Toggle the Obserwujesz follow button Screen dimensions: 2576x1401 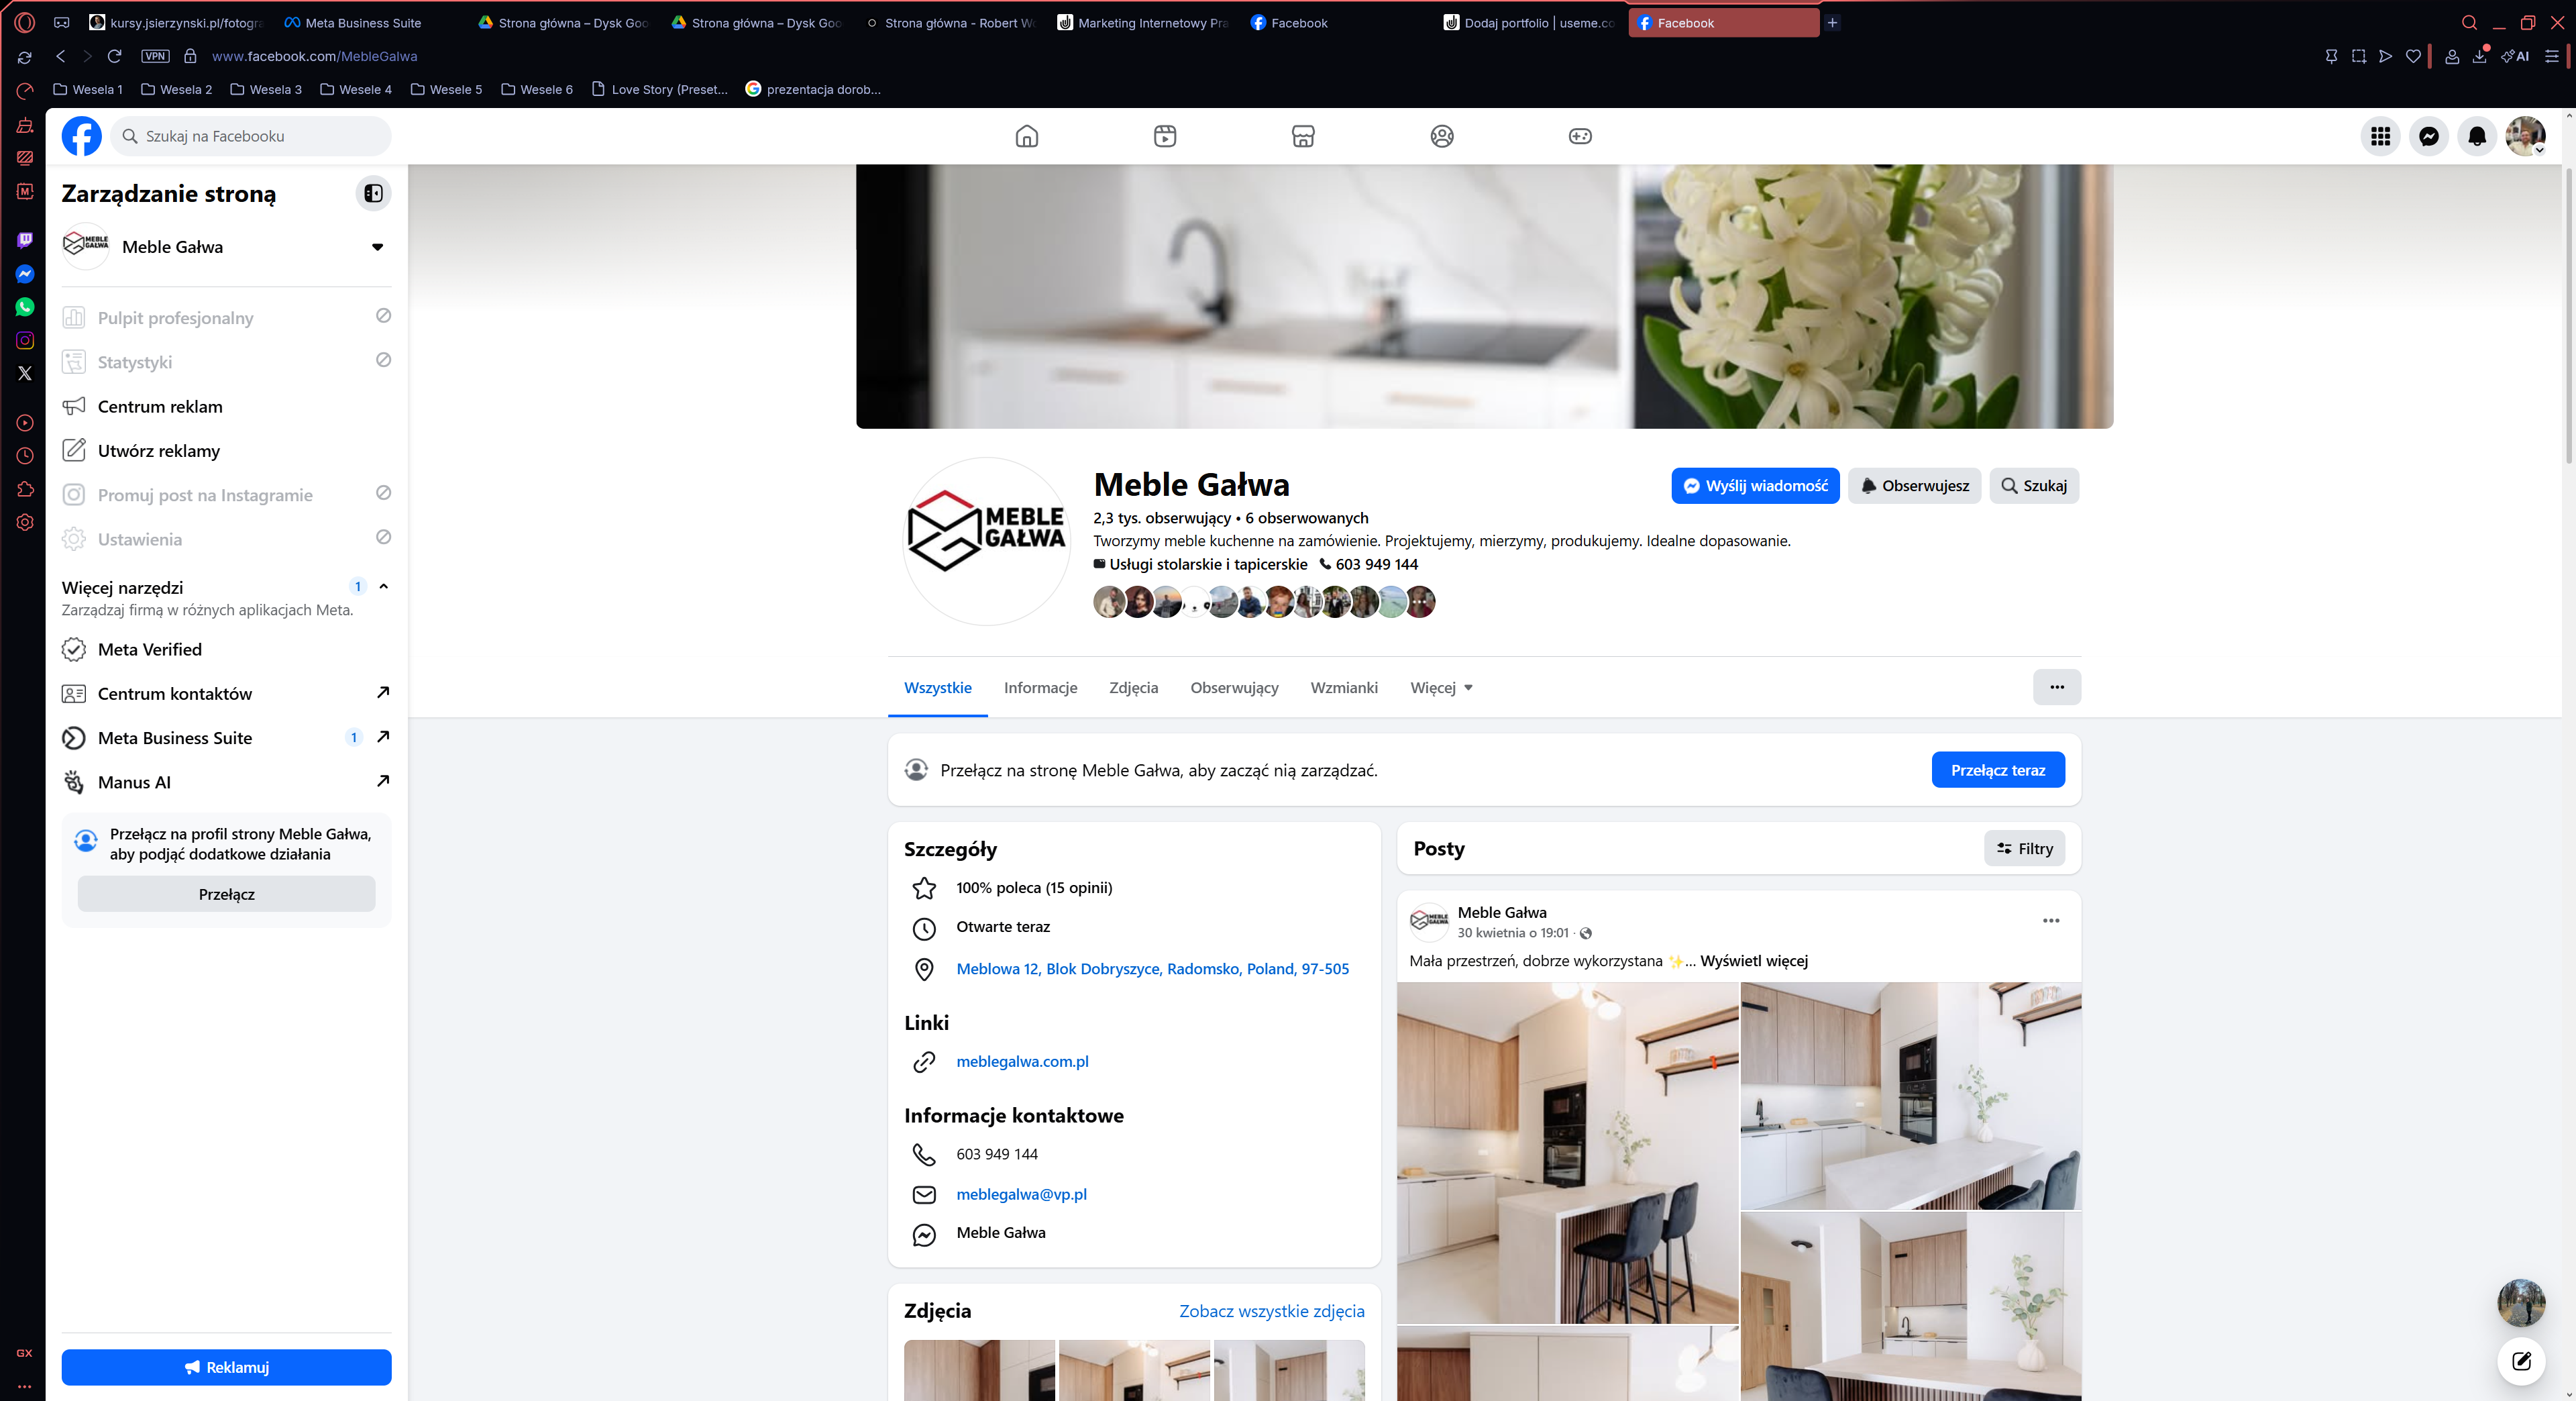(1914, 486)
